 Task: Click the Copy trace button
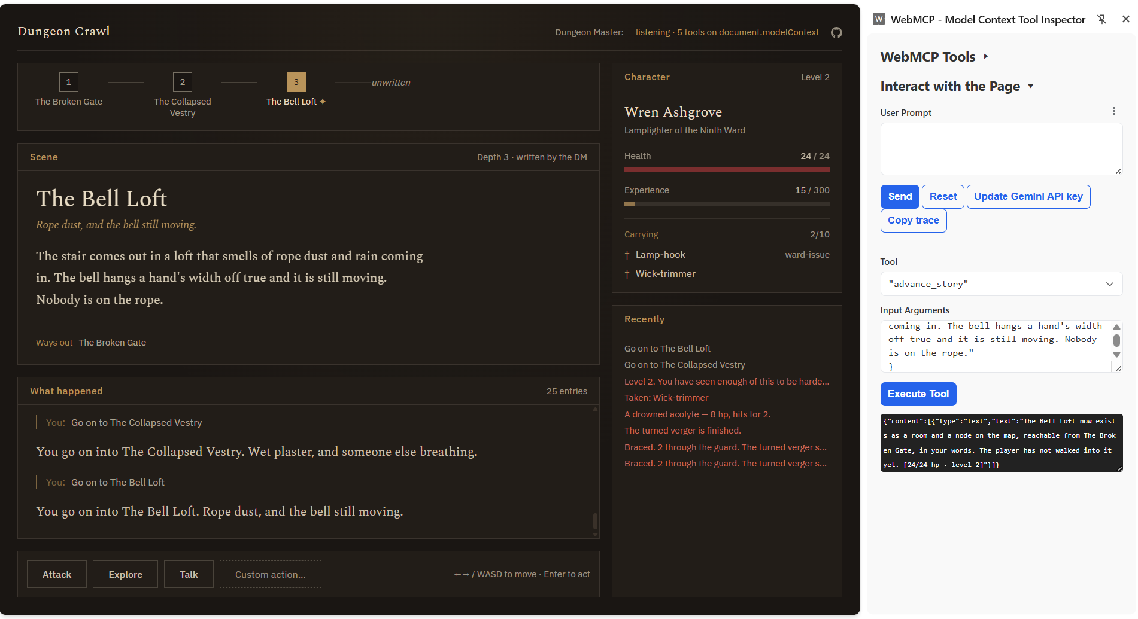click(914, 221)
